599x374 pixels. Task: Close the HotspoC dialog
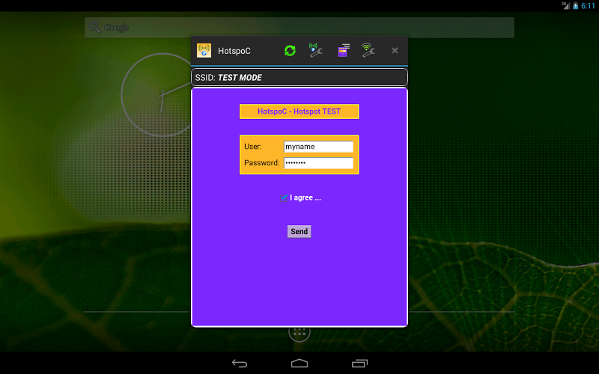tap(395, 50)
